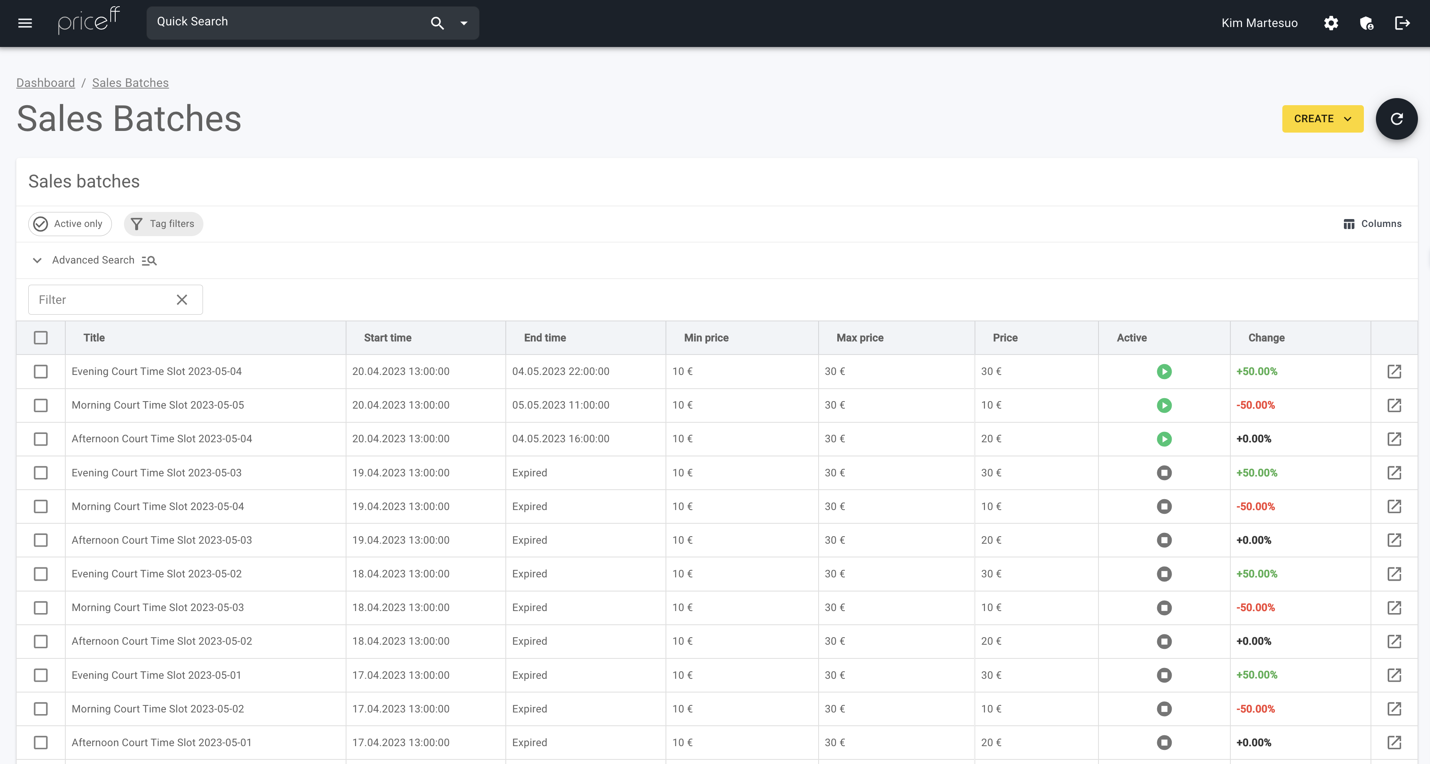
Task: Check the Afternoon Court Time Slot 2023-05-03 row
Action: [x=40, y=540]
